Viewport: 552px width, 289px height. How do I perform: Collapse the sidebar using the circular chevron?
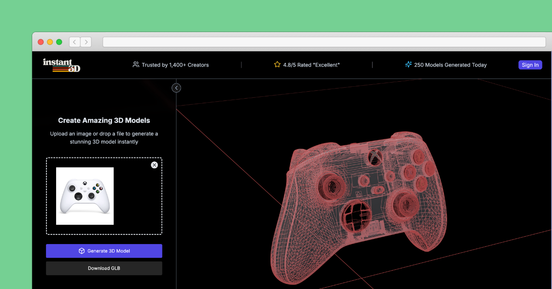click(176, 88)
